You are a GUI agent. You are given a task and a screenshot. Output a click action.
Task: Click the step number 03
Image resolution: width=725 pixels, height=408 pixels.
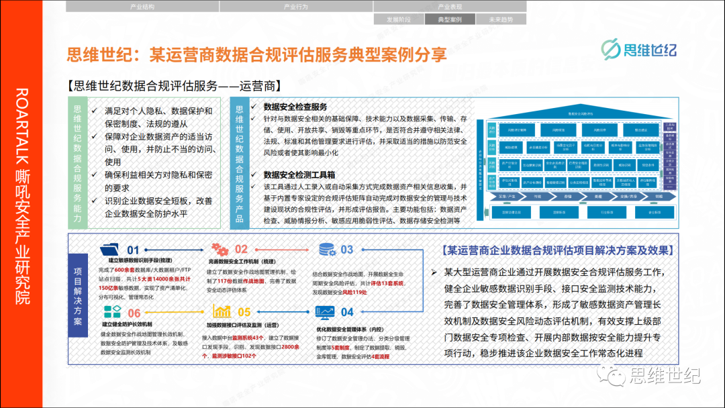pos(347,250)
